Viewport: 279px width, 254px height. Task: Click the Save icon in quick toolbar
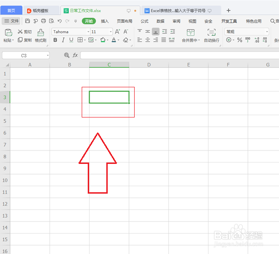(x=27, y=21)
